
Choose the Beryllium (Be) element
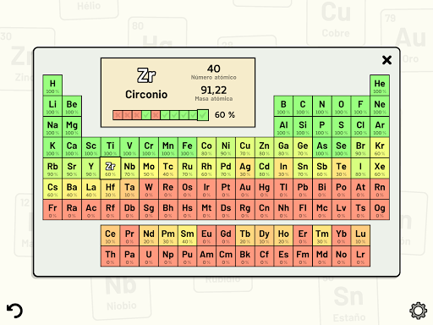72,106
